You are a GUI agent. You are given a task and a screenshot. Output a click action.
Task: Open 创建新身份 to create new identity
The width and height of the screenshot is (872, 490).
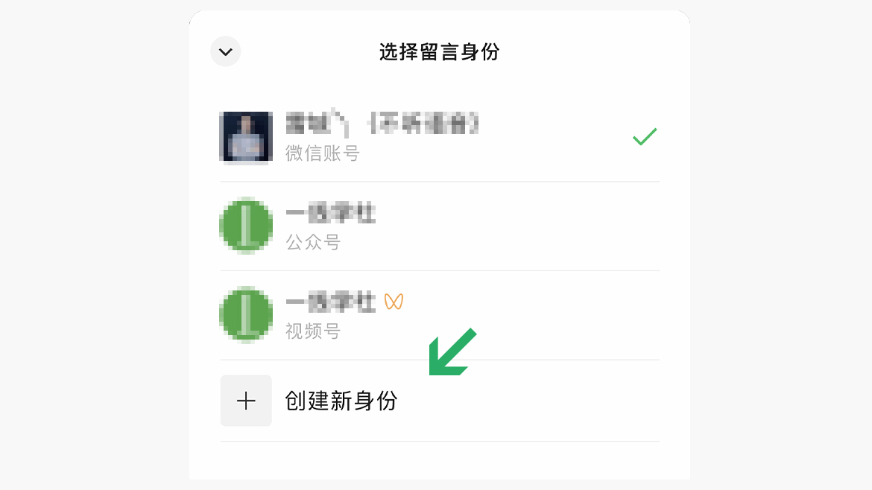tap(341, 401)
